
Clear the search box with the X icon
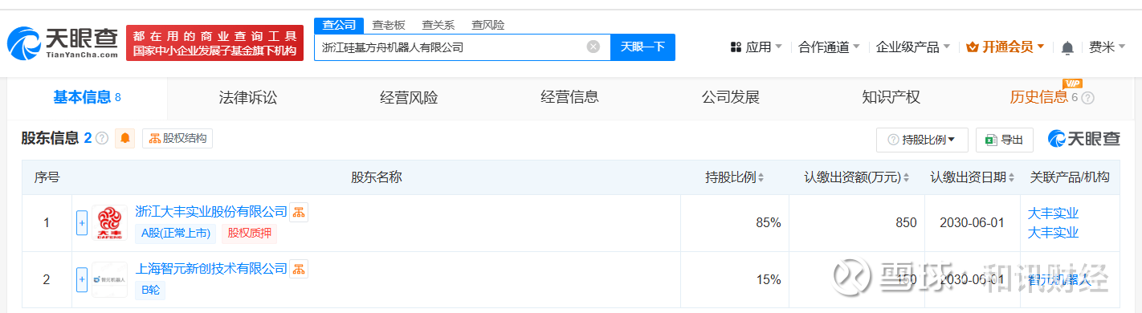pyautogui.click(x=593, y=47)
